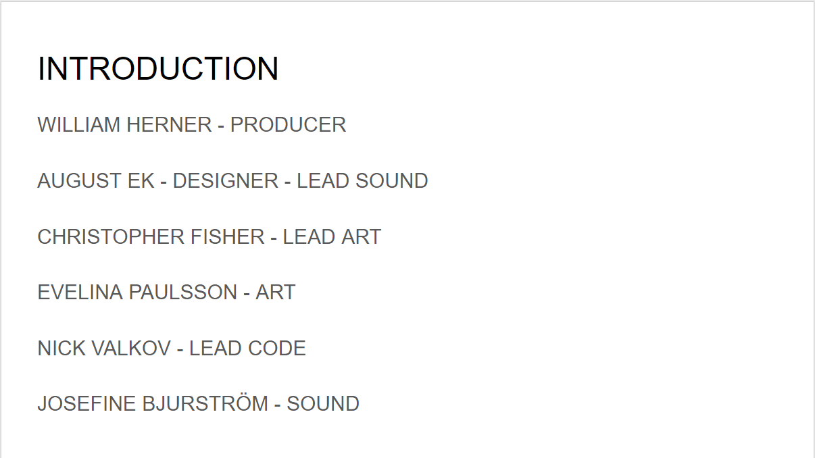Image resolution: width=815 pixels, height=458 pixels.
Task: Click the first name AUGUST
Action: [x=70, y=181]
